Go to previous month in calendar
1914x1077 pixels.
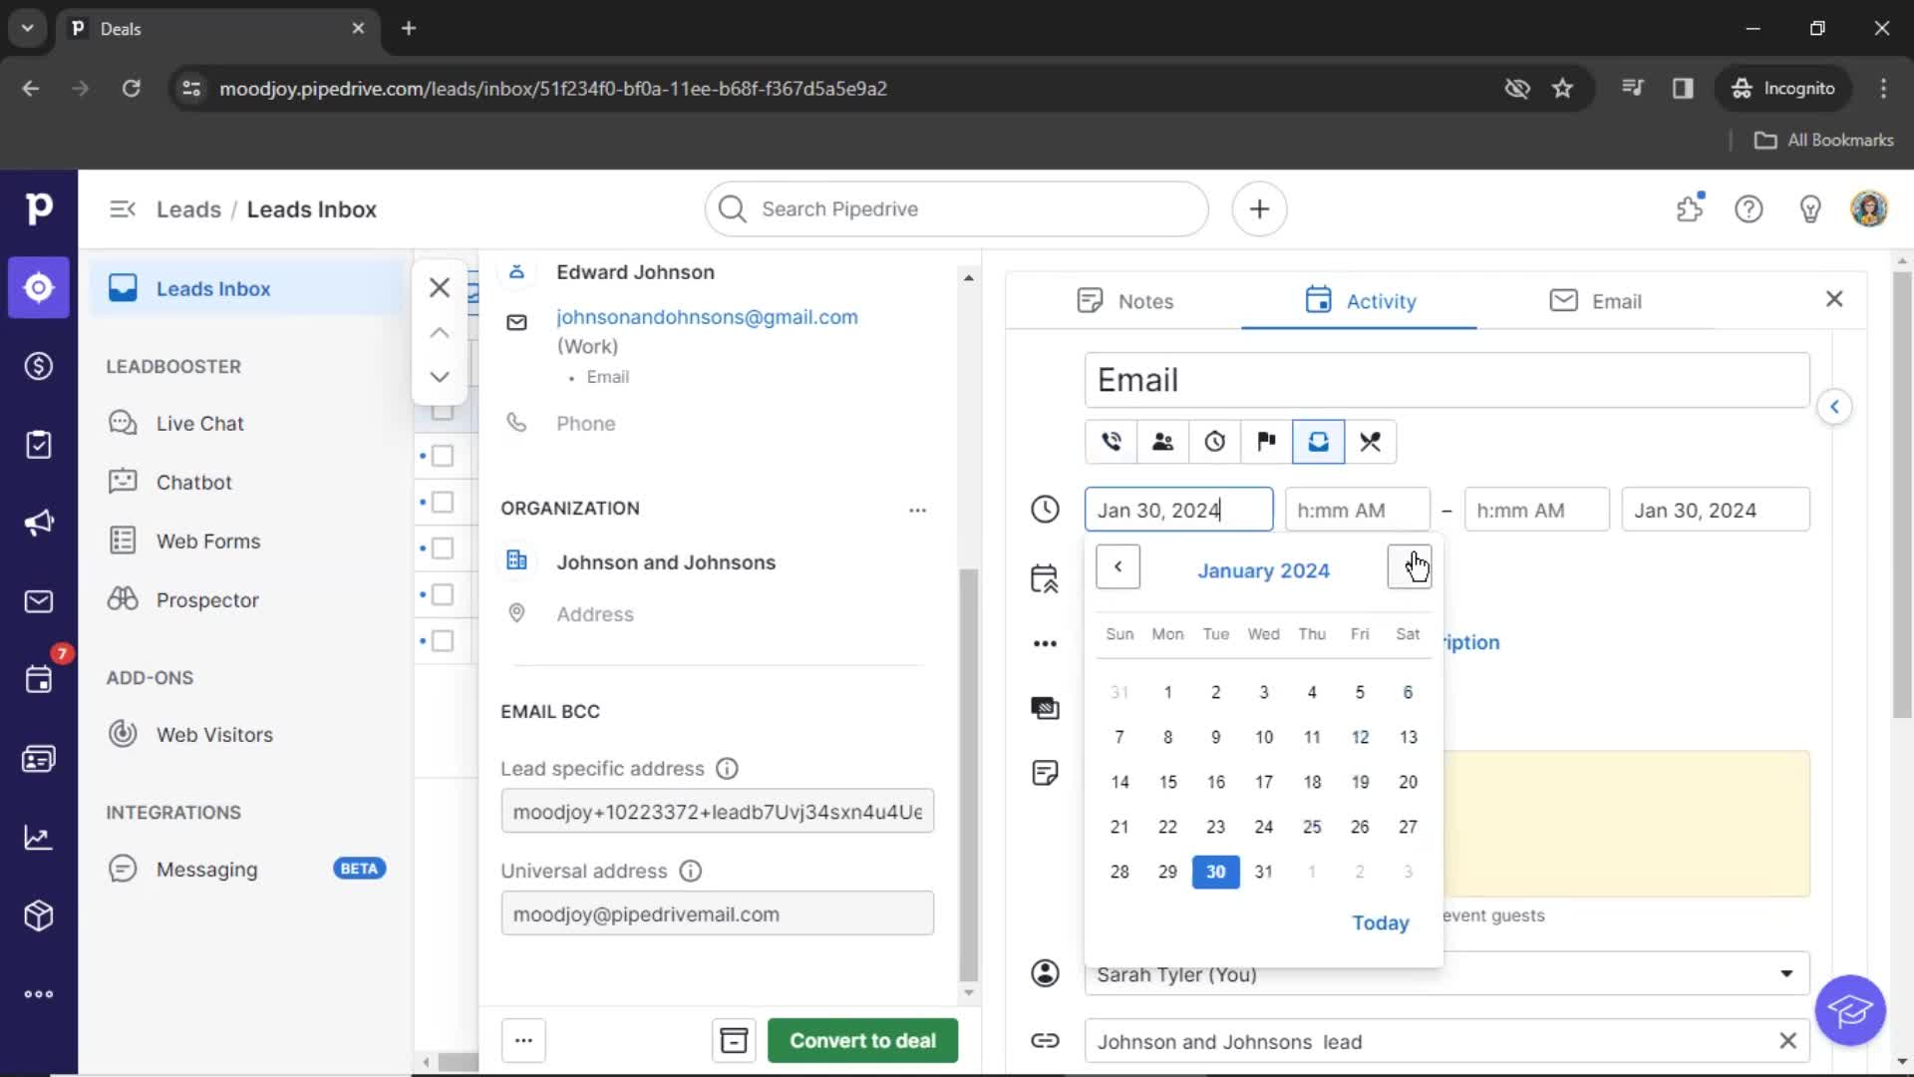[1117, 566]
